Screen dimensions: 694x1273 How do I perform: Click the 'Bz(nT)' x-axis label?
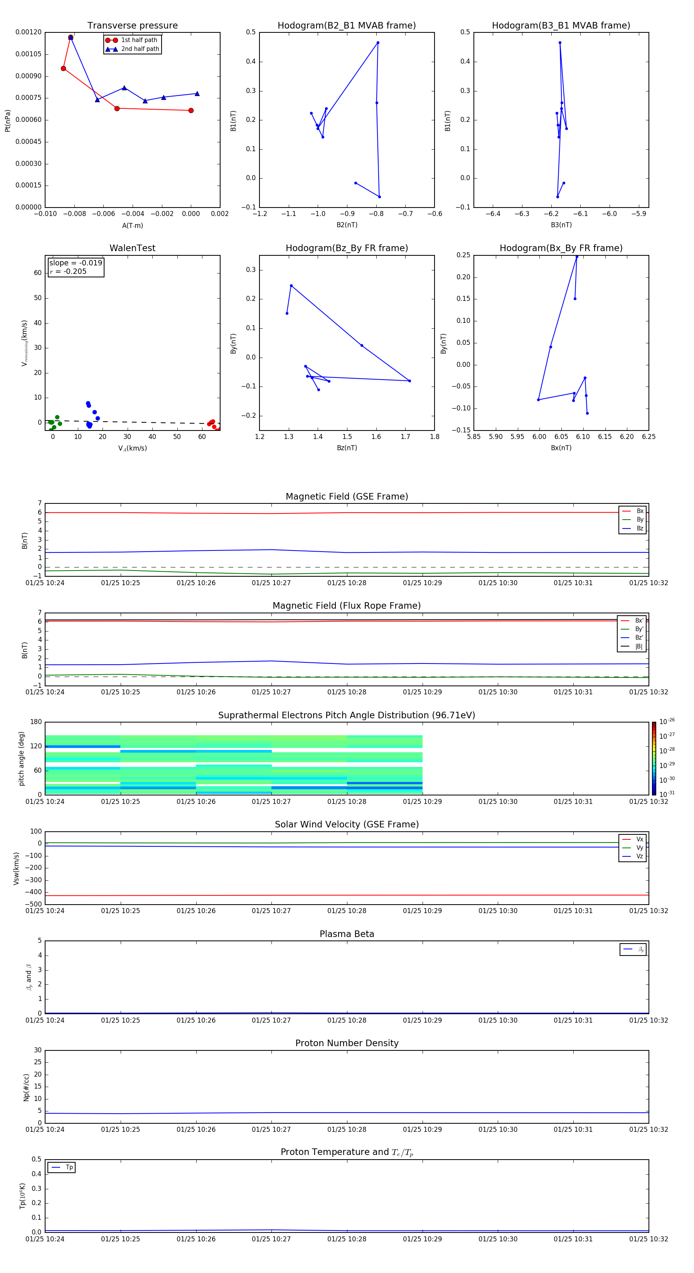[347, 448]
